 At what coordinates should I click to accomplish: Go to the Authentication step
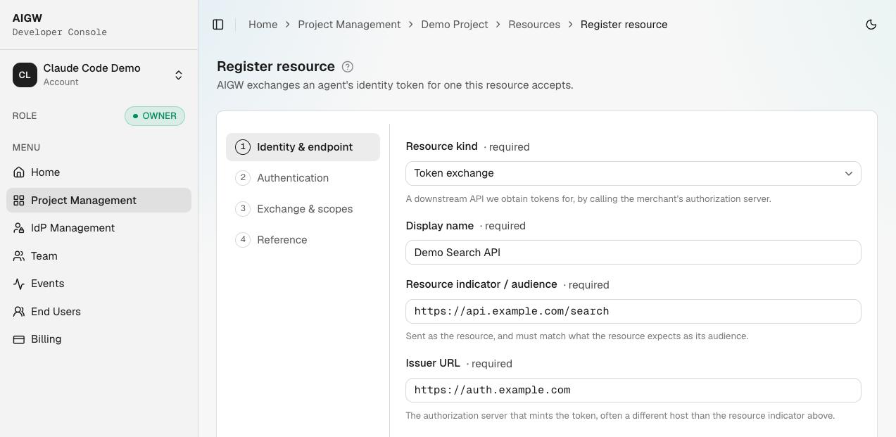tap(303, 178)
